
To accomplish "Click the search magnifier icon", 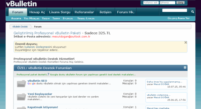I will click(192, 12).
